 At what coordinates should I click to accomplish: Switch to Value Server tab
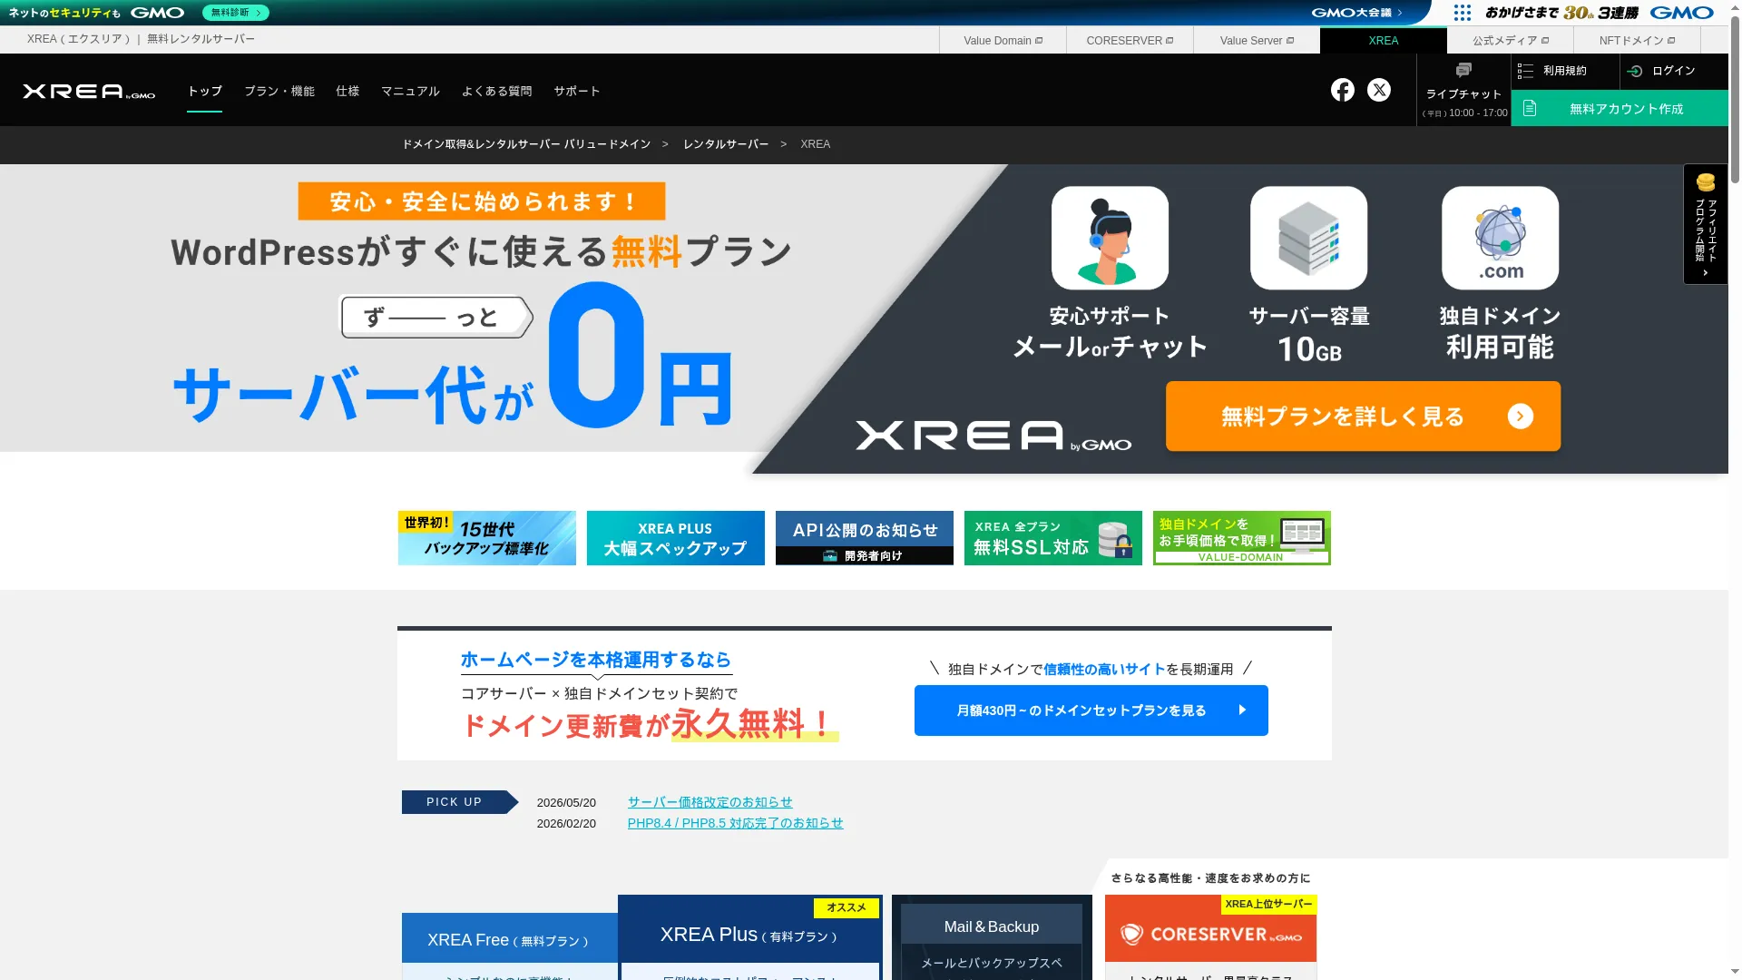(x=1257, y=41)
